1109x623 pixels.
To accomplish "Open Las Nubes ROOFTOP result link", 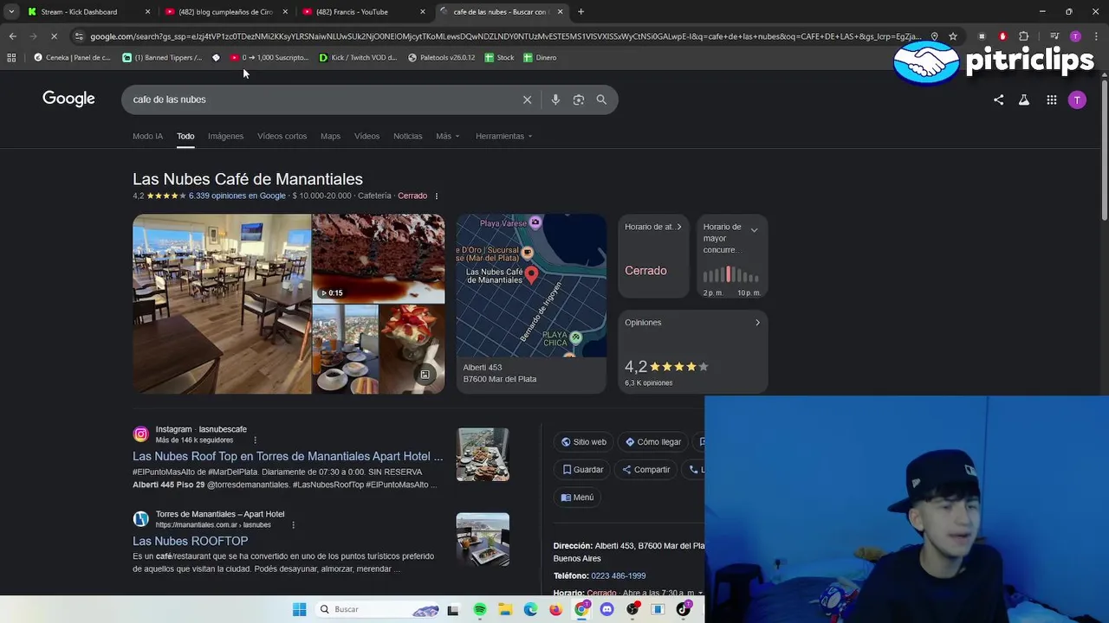I will click(x=190, y=541).
